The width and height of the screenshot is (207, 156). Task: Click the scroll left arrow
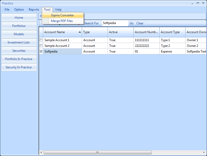coord(41,152)
